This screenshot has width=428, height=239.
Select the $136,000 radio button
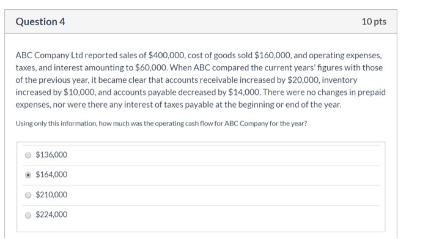(28, 155)
